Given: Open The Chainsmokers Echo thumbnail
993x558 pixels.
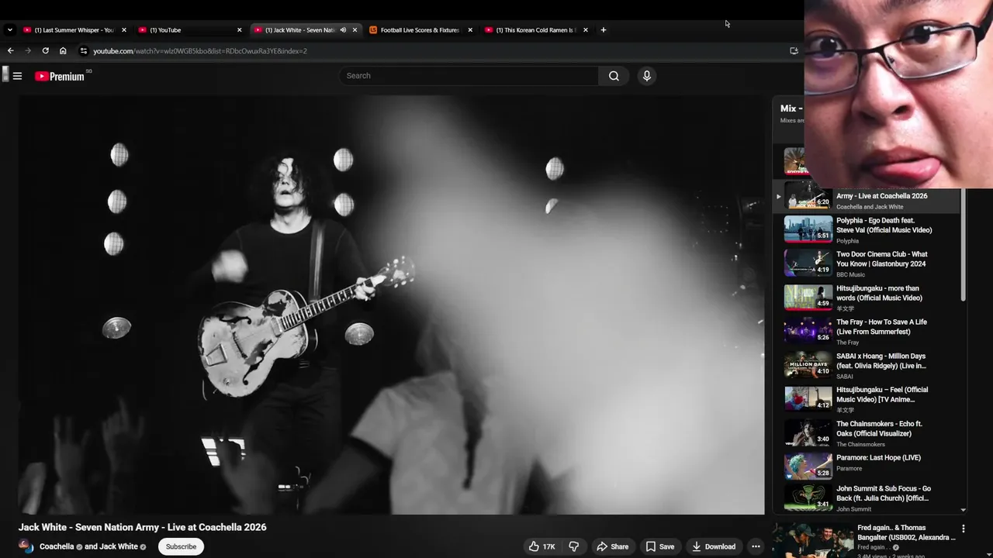Looking at the screenshot, I should tap(808, 433).
